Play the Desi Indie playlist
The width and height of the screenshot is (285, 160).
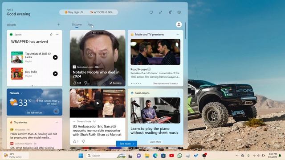tap(55, 74)
